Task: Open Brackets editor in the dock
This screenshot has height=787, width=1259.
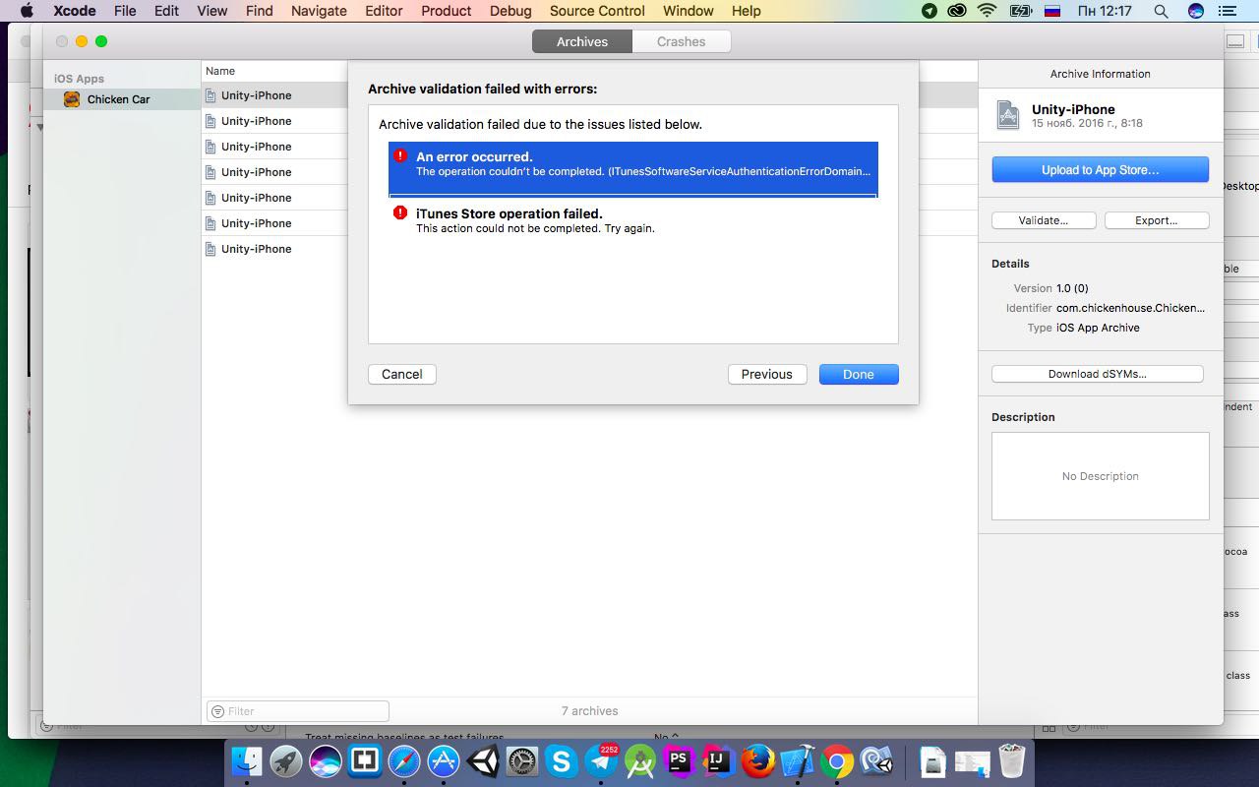Action: coord(365,761)
